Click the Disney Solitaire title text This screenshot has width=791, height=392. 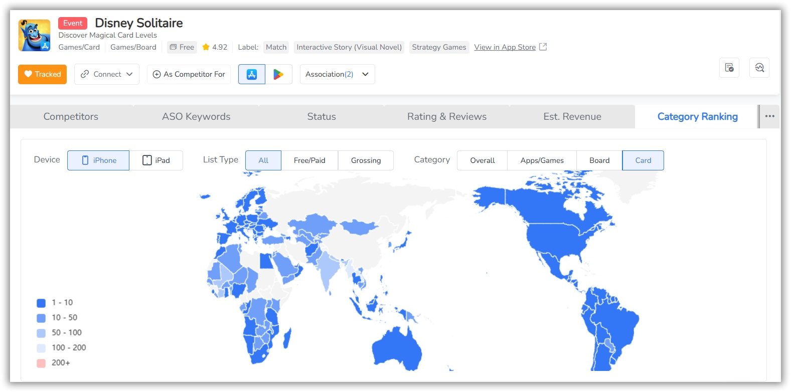pos(139,23)
